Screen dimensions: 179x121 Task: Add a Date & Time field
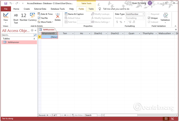(45, 14)
